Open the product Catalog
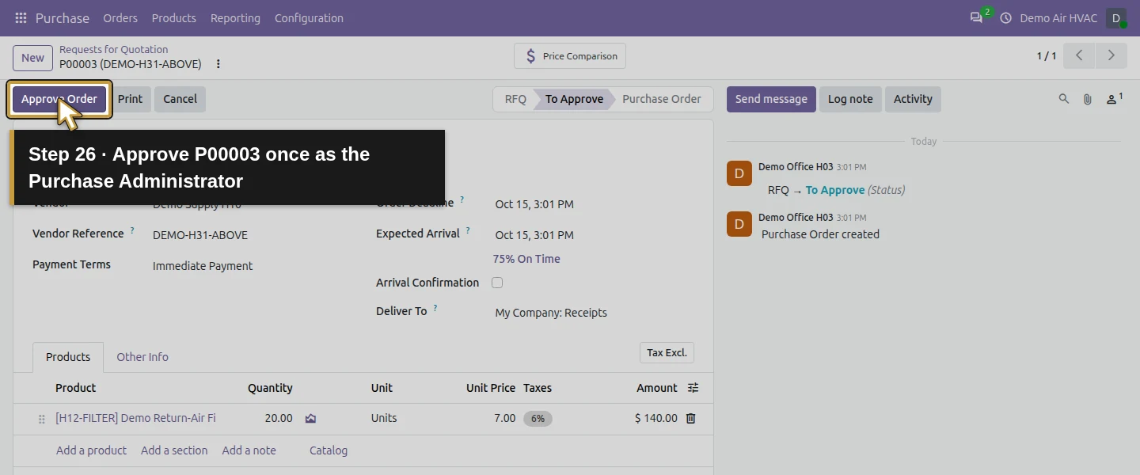This screenshot has width=1140, height=475. (x=329, y=450)
